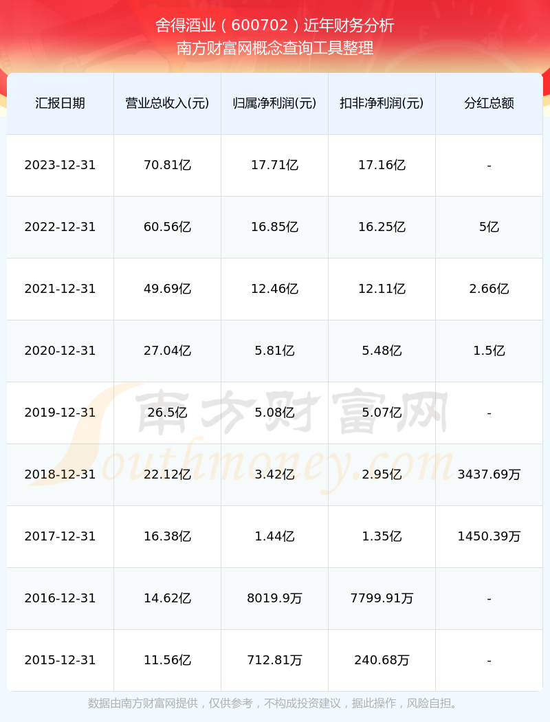This screenshot has height=722, width=550.
Task: Click the value 17.16亿
Action: 382,165
